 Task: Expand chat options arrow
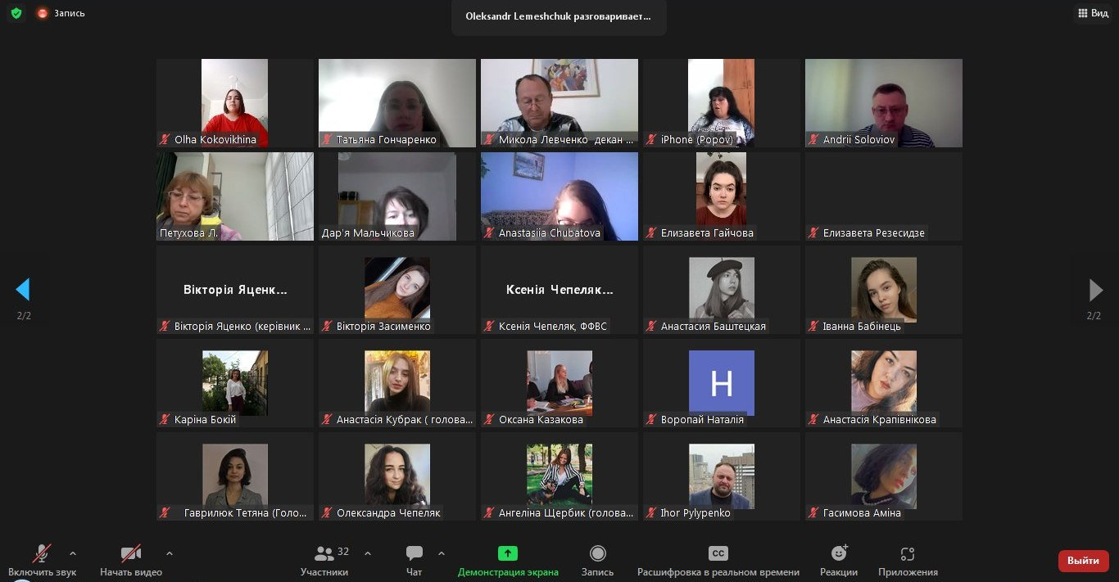click(442, 553)
